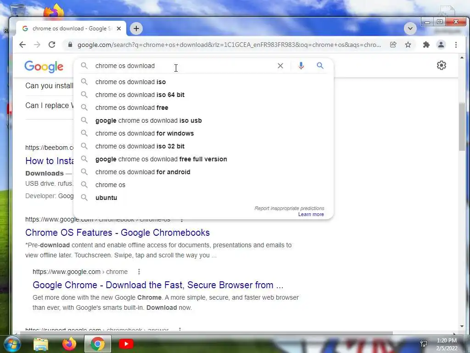
Task: Choose suggestion 'chrome os download iso 64 bit'
Action: [203, 95]
